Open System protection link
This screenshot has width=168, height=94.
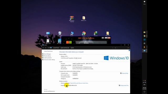coord(48,58)
